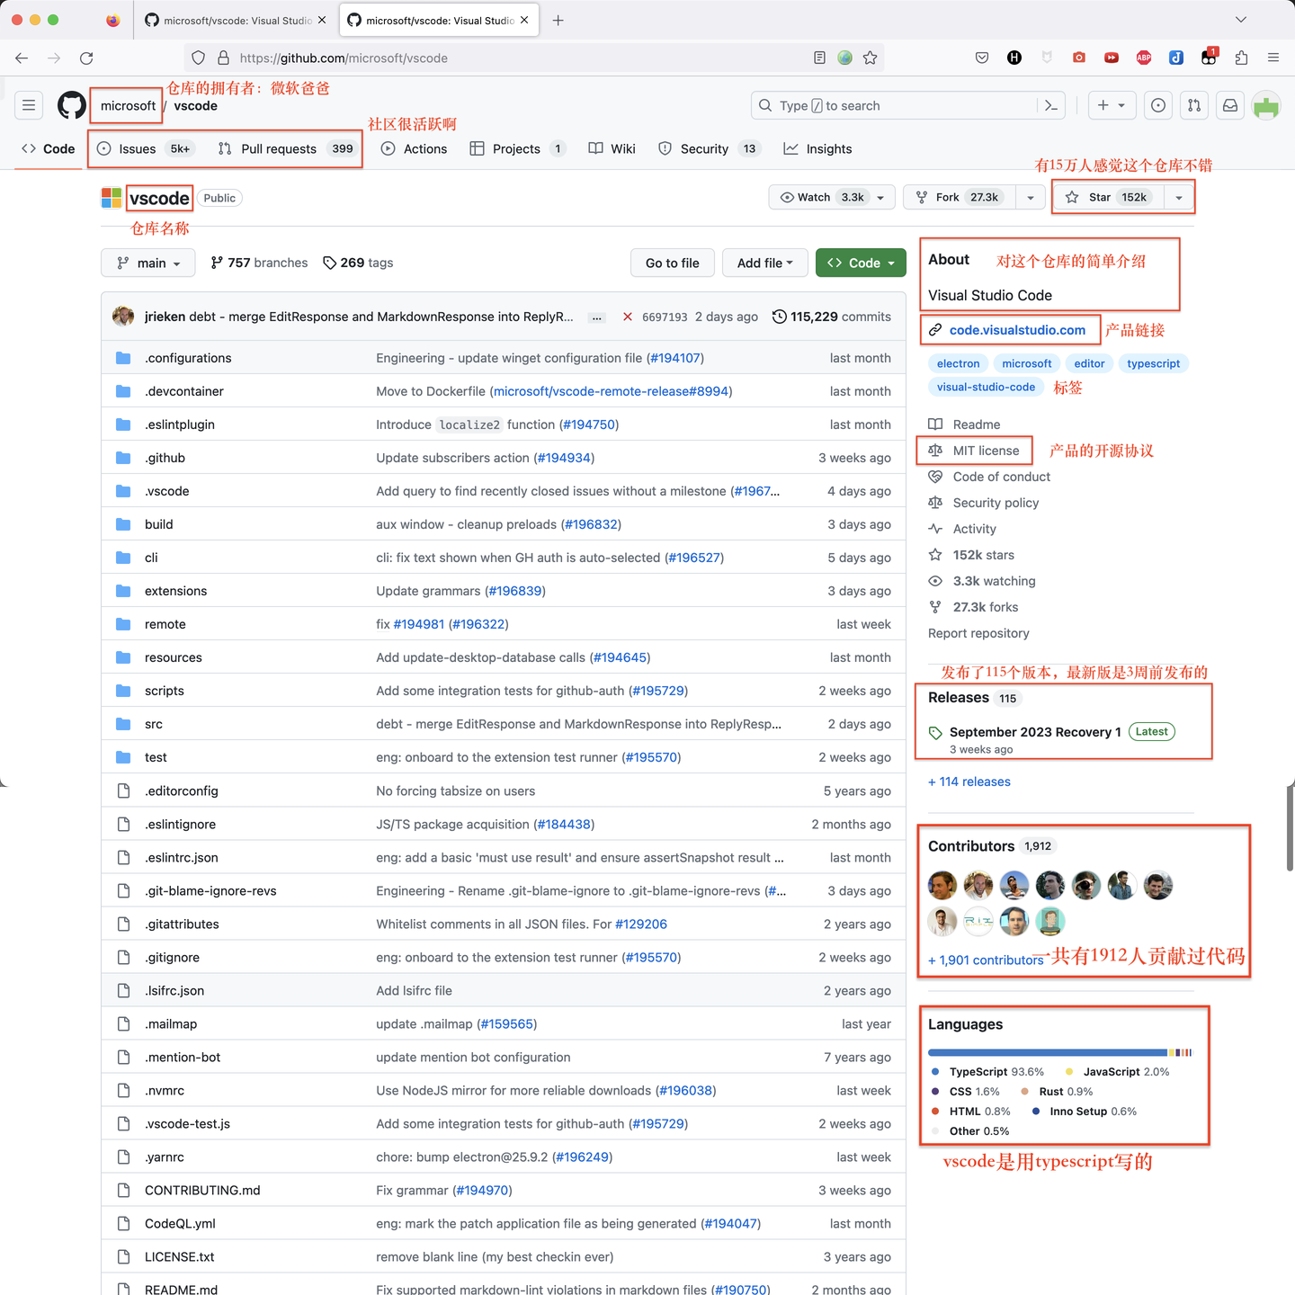The image size is (1295, 1295).
Task: Click the failed status X icon on latest commit
Action: point(628,317)
